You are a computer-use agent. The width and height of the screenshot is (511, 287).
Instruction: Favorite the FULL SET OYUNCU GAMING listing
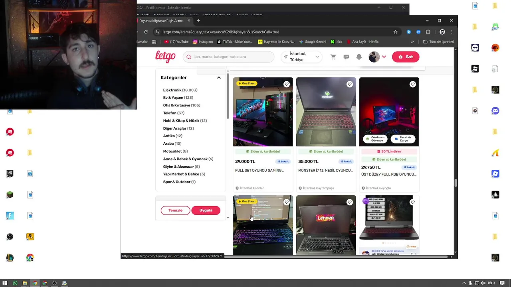click(287, 84)
